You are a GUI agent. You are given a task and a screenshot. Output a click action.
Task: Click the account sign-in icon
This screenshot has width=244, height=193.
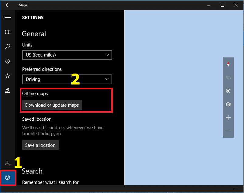(8, 163)
